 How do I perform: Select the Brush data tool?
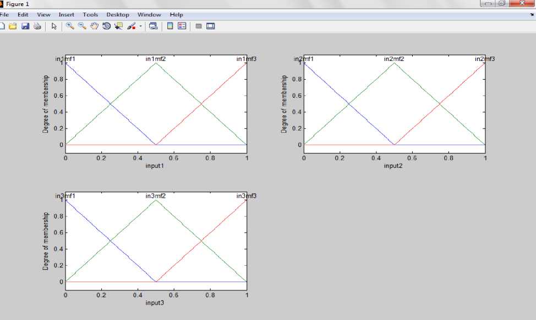132,26
